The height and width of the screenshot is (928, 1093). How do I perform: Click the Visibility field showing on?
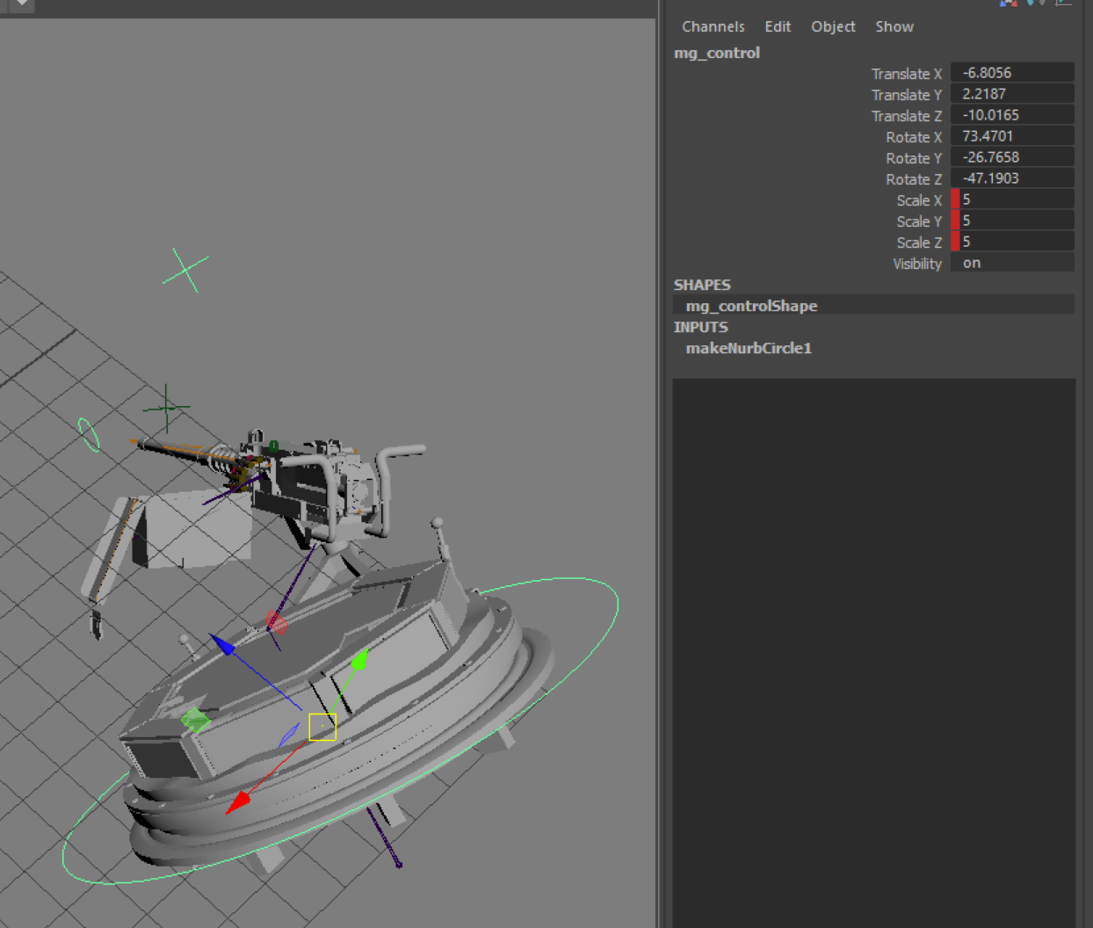[1011, 263]
